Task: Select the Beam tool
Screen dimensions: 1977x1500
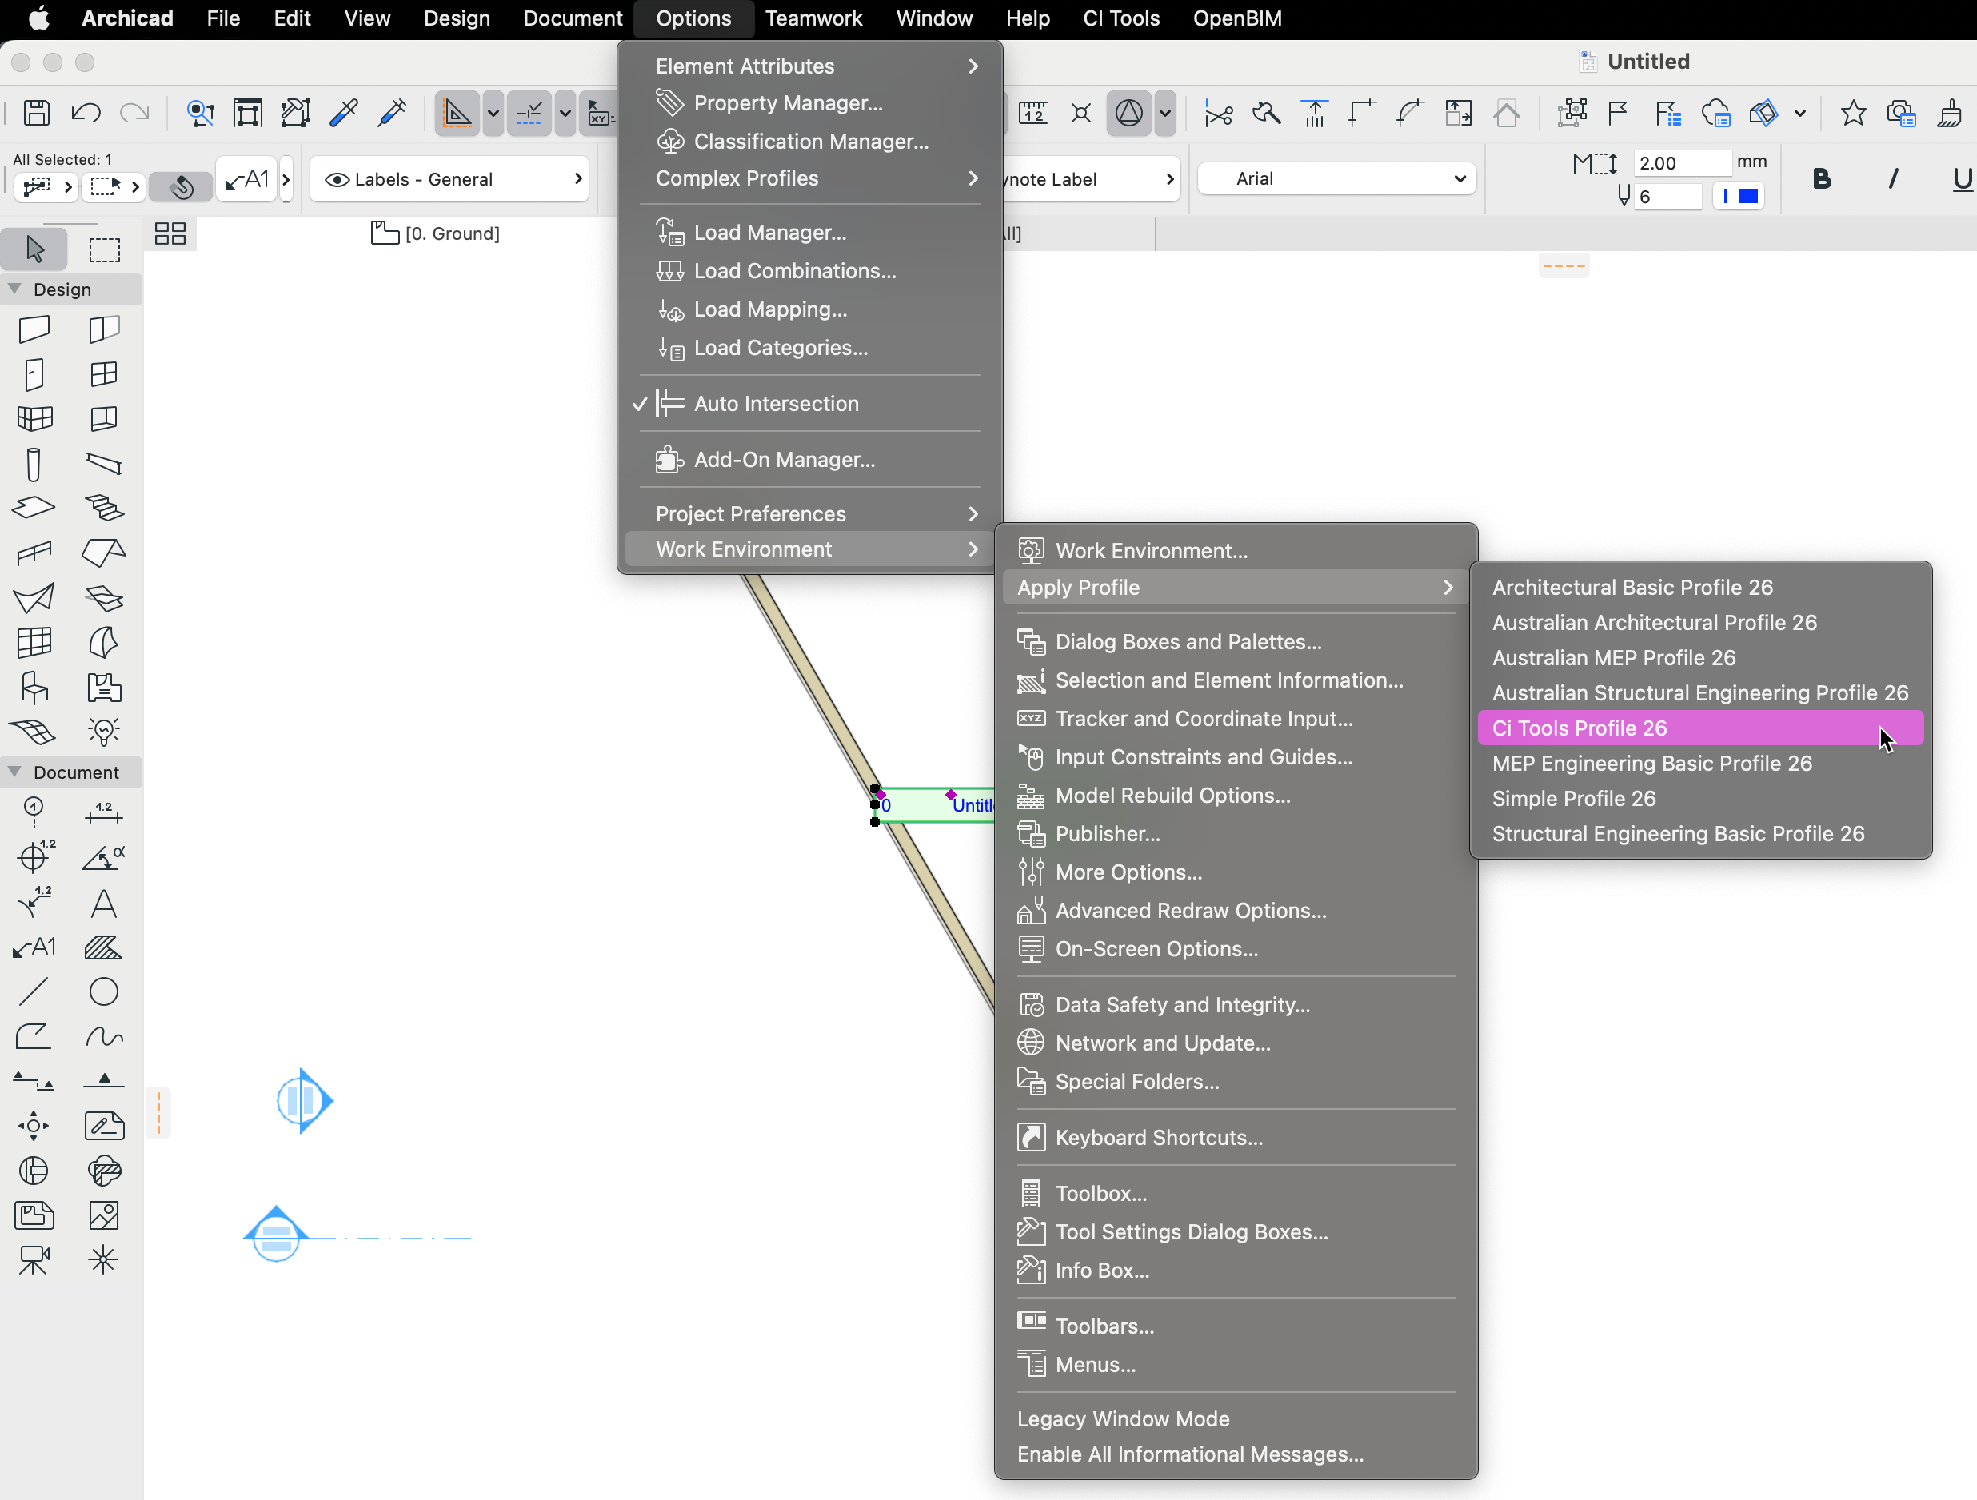Action: [104, 464]
